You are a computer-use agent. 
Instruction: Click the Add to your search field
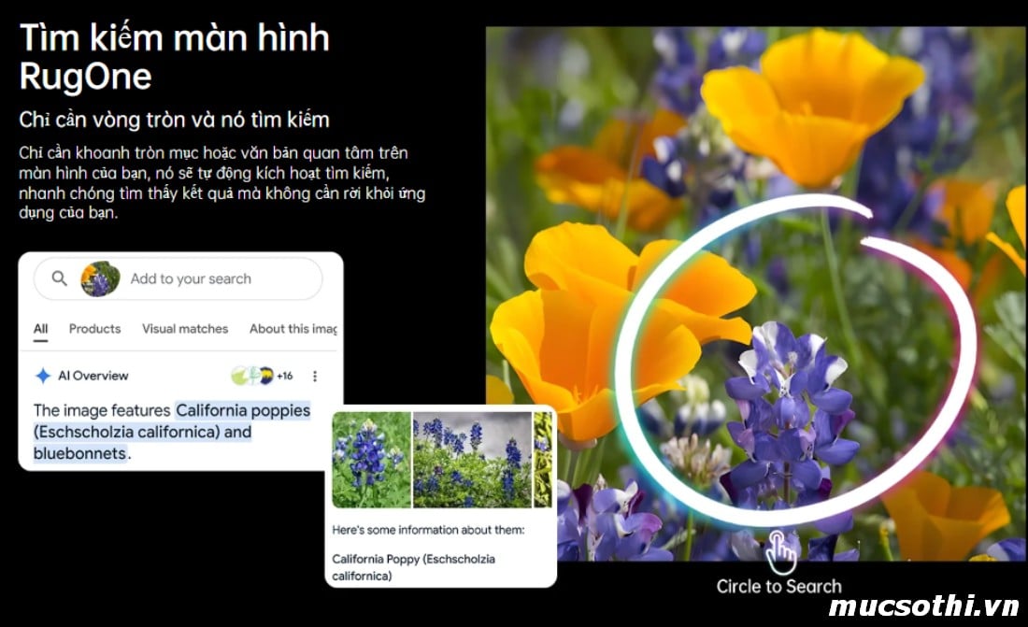(x=191, y=278)
